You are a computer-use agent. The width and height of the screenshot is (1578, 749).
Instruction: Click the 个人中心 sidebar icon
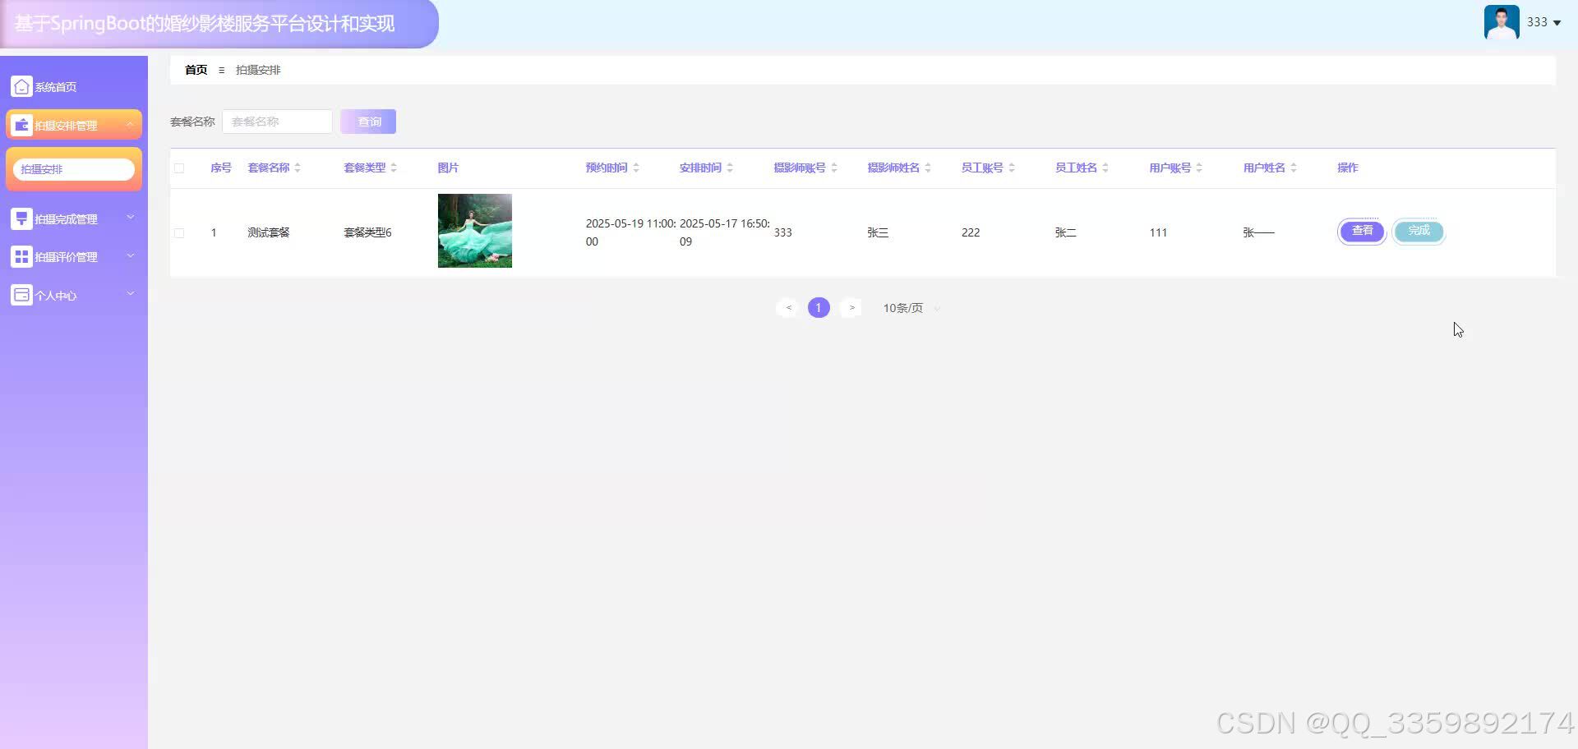click(x=20, y=294)
